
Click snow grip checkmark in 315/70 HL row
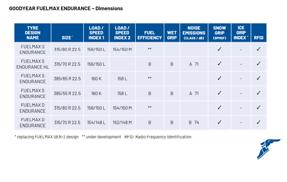pyautogui.click(x=220, y=64)
